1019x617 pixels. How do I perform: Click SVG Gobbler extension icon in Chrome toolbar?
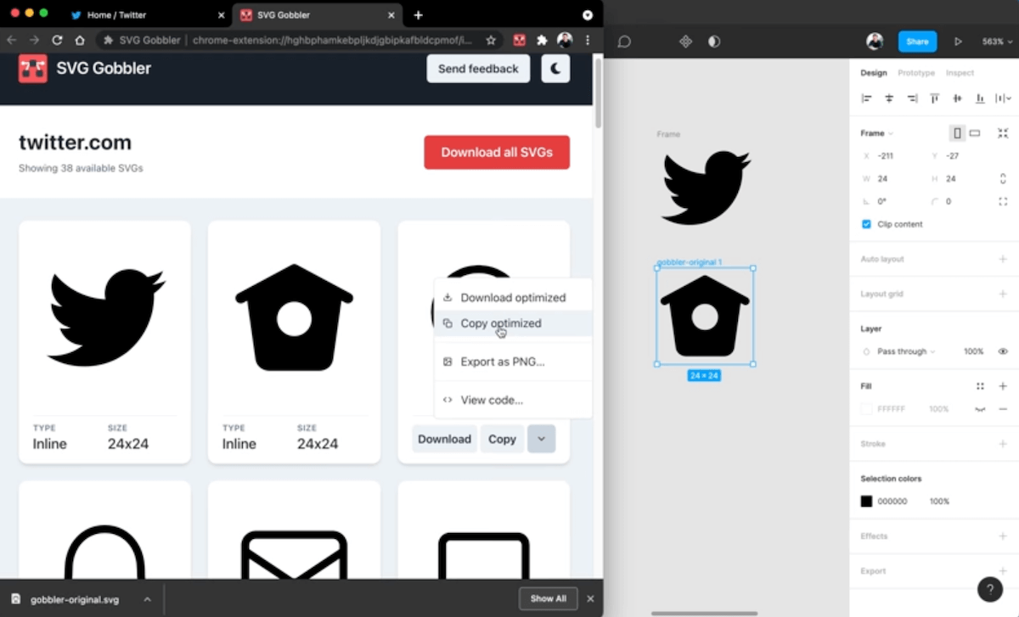519,40
